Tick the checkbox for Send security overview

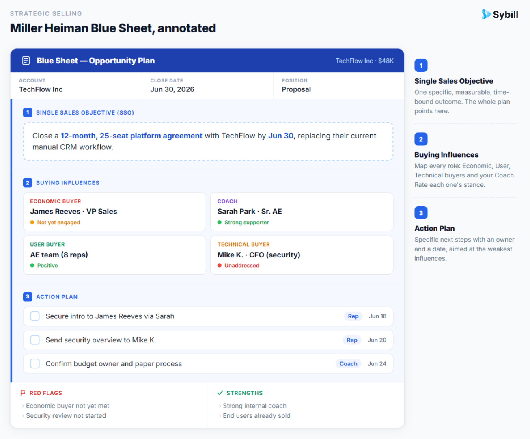(x=35, y=340)
